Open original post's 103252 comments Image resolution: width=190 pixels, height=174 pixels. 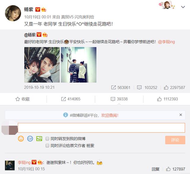147,88
